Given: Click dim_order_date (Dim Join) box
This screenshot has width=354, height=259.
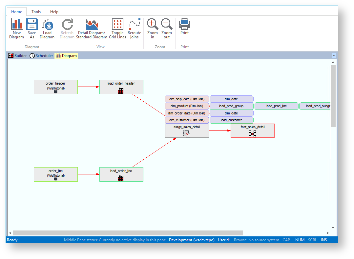Looking at the screenshot, I should pyautogui.click(x=187, y=113).
